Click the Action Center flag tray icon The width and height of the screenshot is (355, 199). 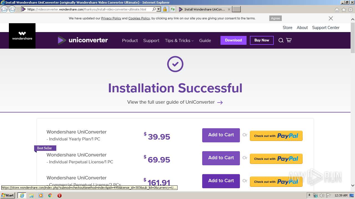point(329,195)
